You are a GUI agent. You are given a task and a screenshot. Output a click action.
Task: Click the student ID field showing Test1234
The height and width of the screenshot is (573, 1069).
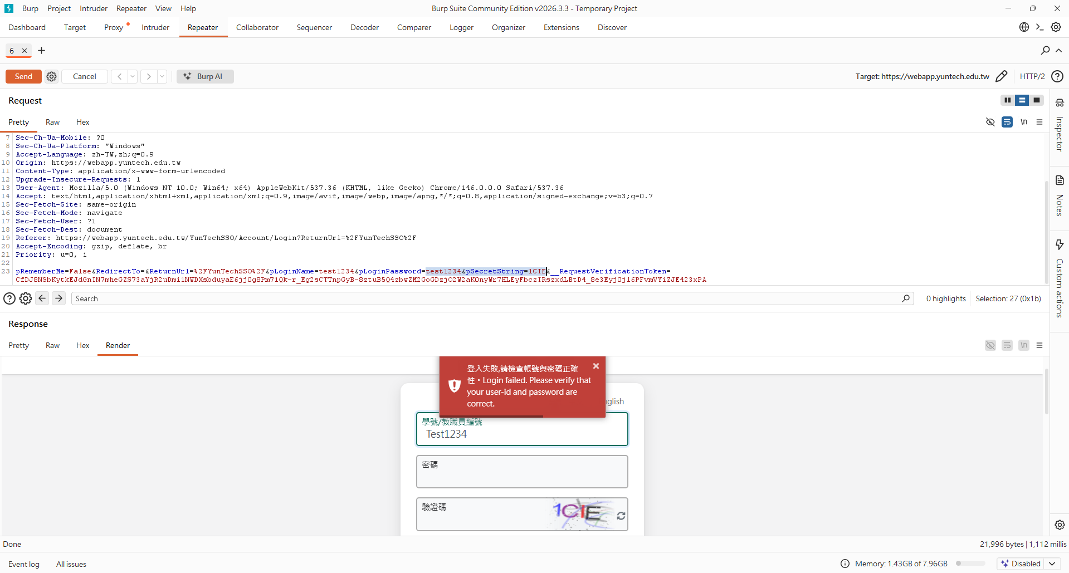click(x=522, y=429)
